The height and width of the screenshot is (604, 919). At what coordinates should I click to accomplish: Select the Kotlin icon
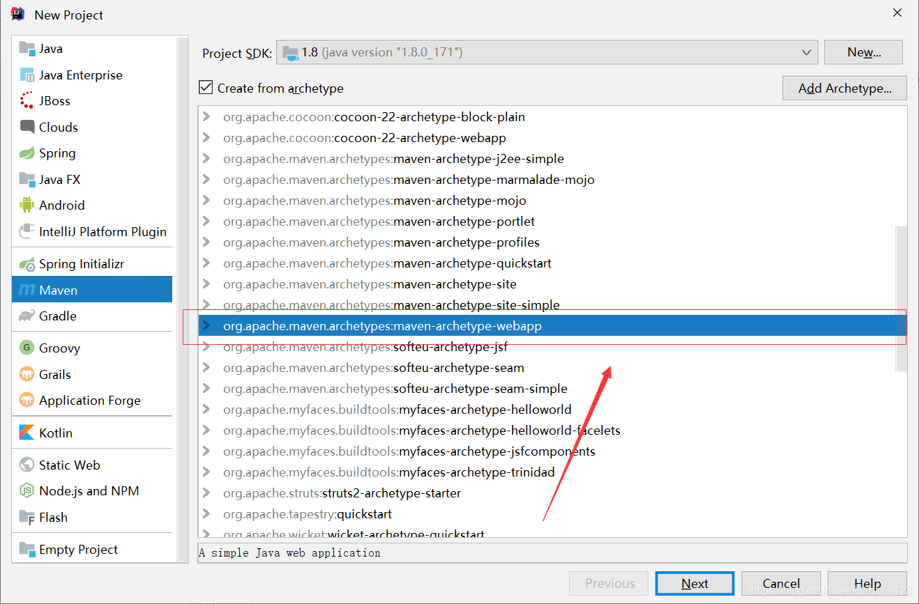(x=27, y=433)
